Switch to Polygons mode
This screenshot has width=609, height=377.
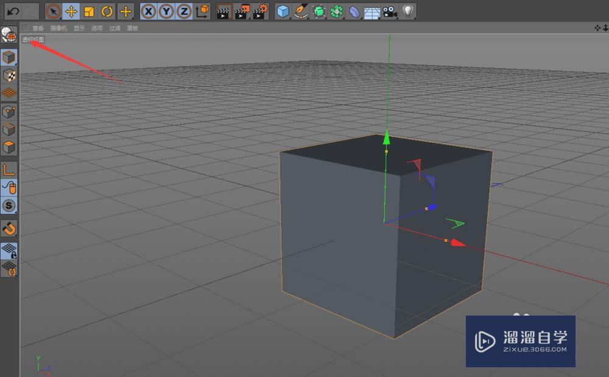(x=9, y=147)
